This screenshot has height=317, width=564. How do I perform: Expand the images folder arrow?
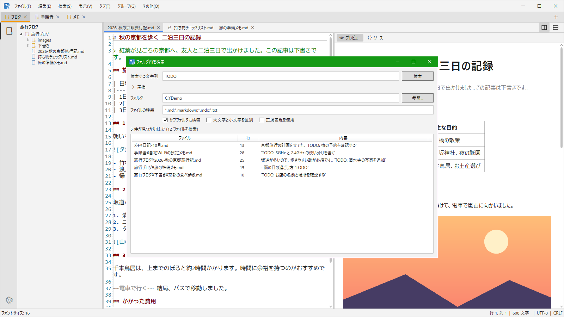tap(28, 40)
